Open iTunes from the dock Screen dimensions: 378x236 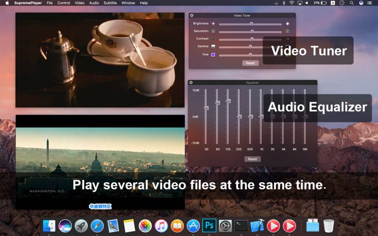[161, 226]
